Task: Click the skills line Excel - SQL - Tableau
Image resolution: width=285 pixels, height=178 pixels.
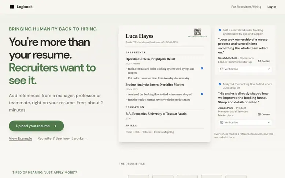Action: tap(149, 132)
